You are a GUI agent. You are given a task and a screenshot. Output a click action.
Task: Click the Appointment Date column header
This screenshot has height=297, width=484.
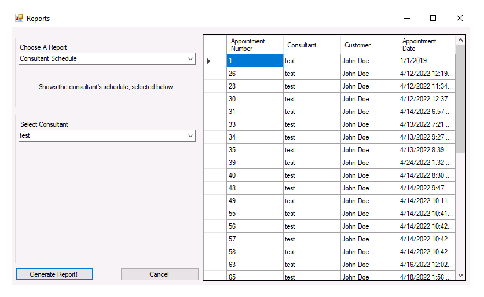click(427, 45)
